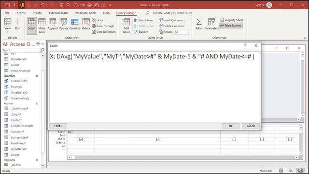Screen dimensions: 309x174
Task: Launch the expression Builder
Action: (x=141, y=31)
